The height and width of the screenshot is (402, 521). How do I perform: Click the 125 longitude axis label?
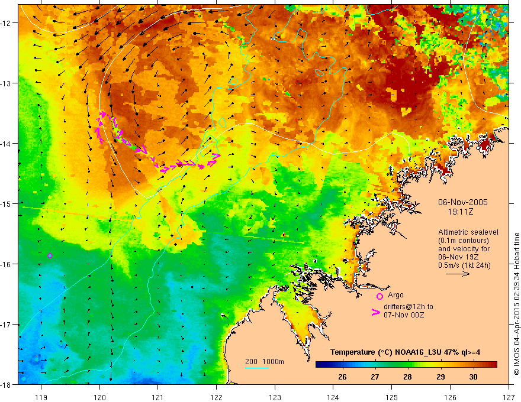tap(392, 397)
